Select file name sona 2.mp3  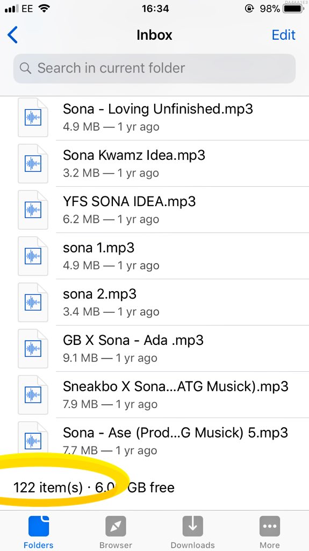pos(99,294)
